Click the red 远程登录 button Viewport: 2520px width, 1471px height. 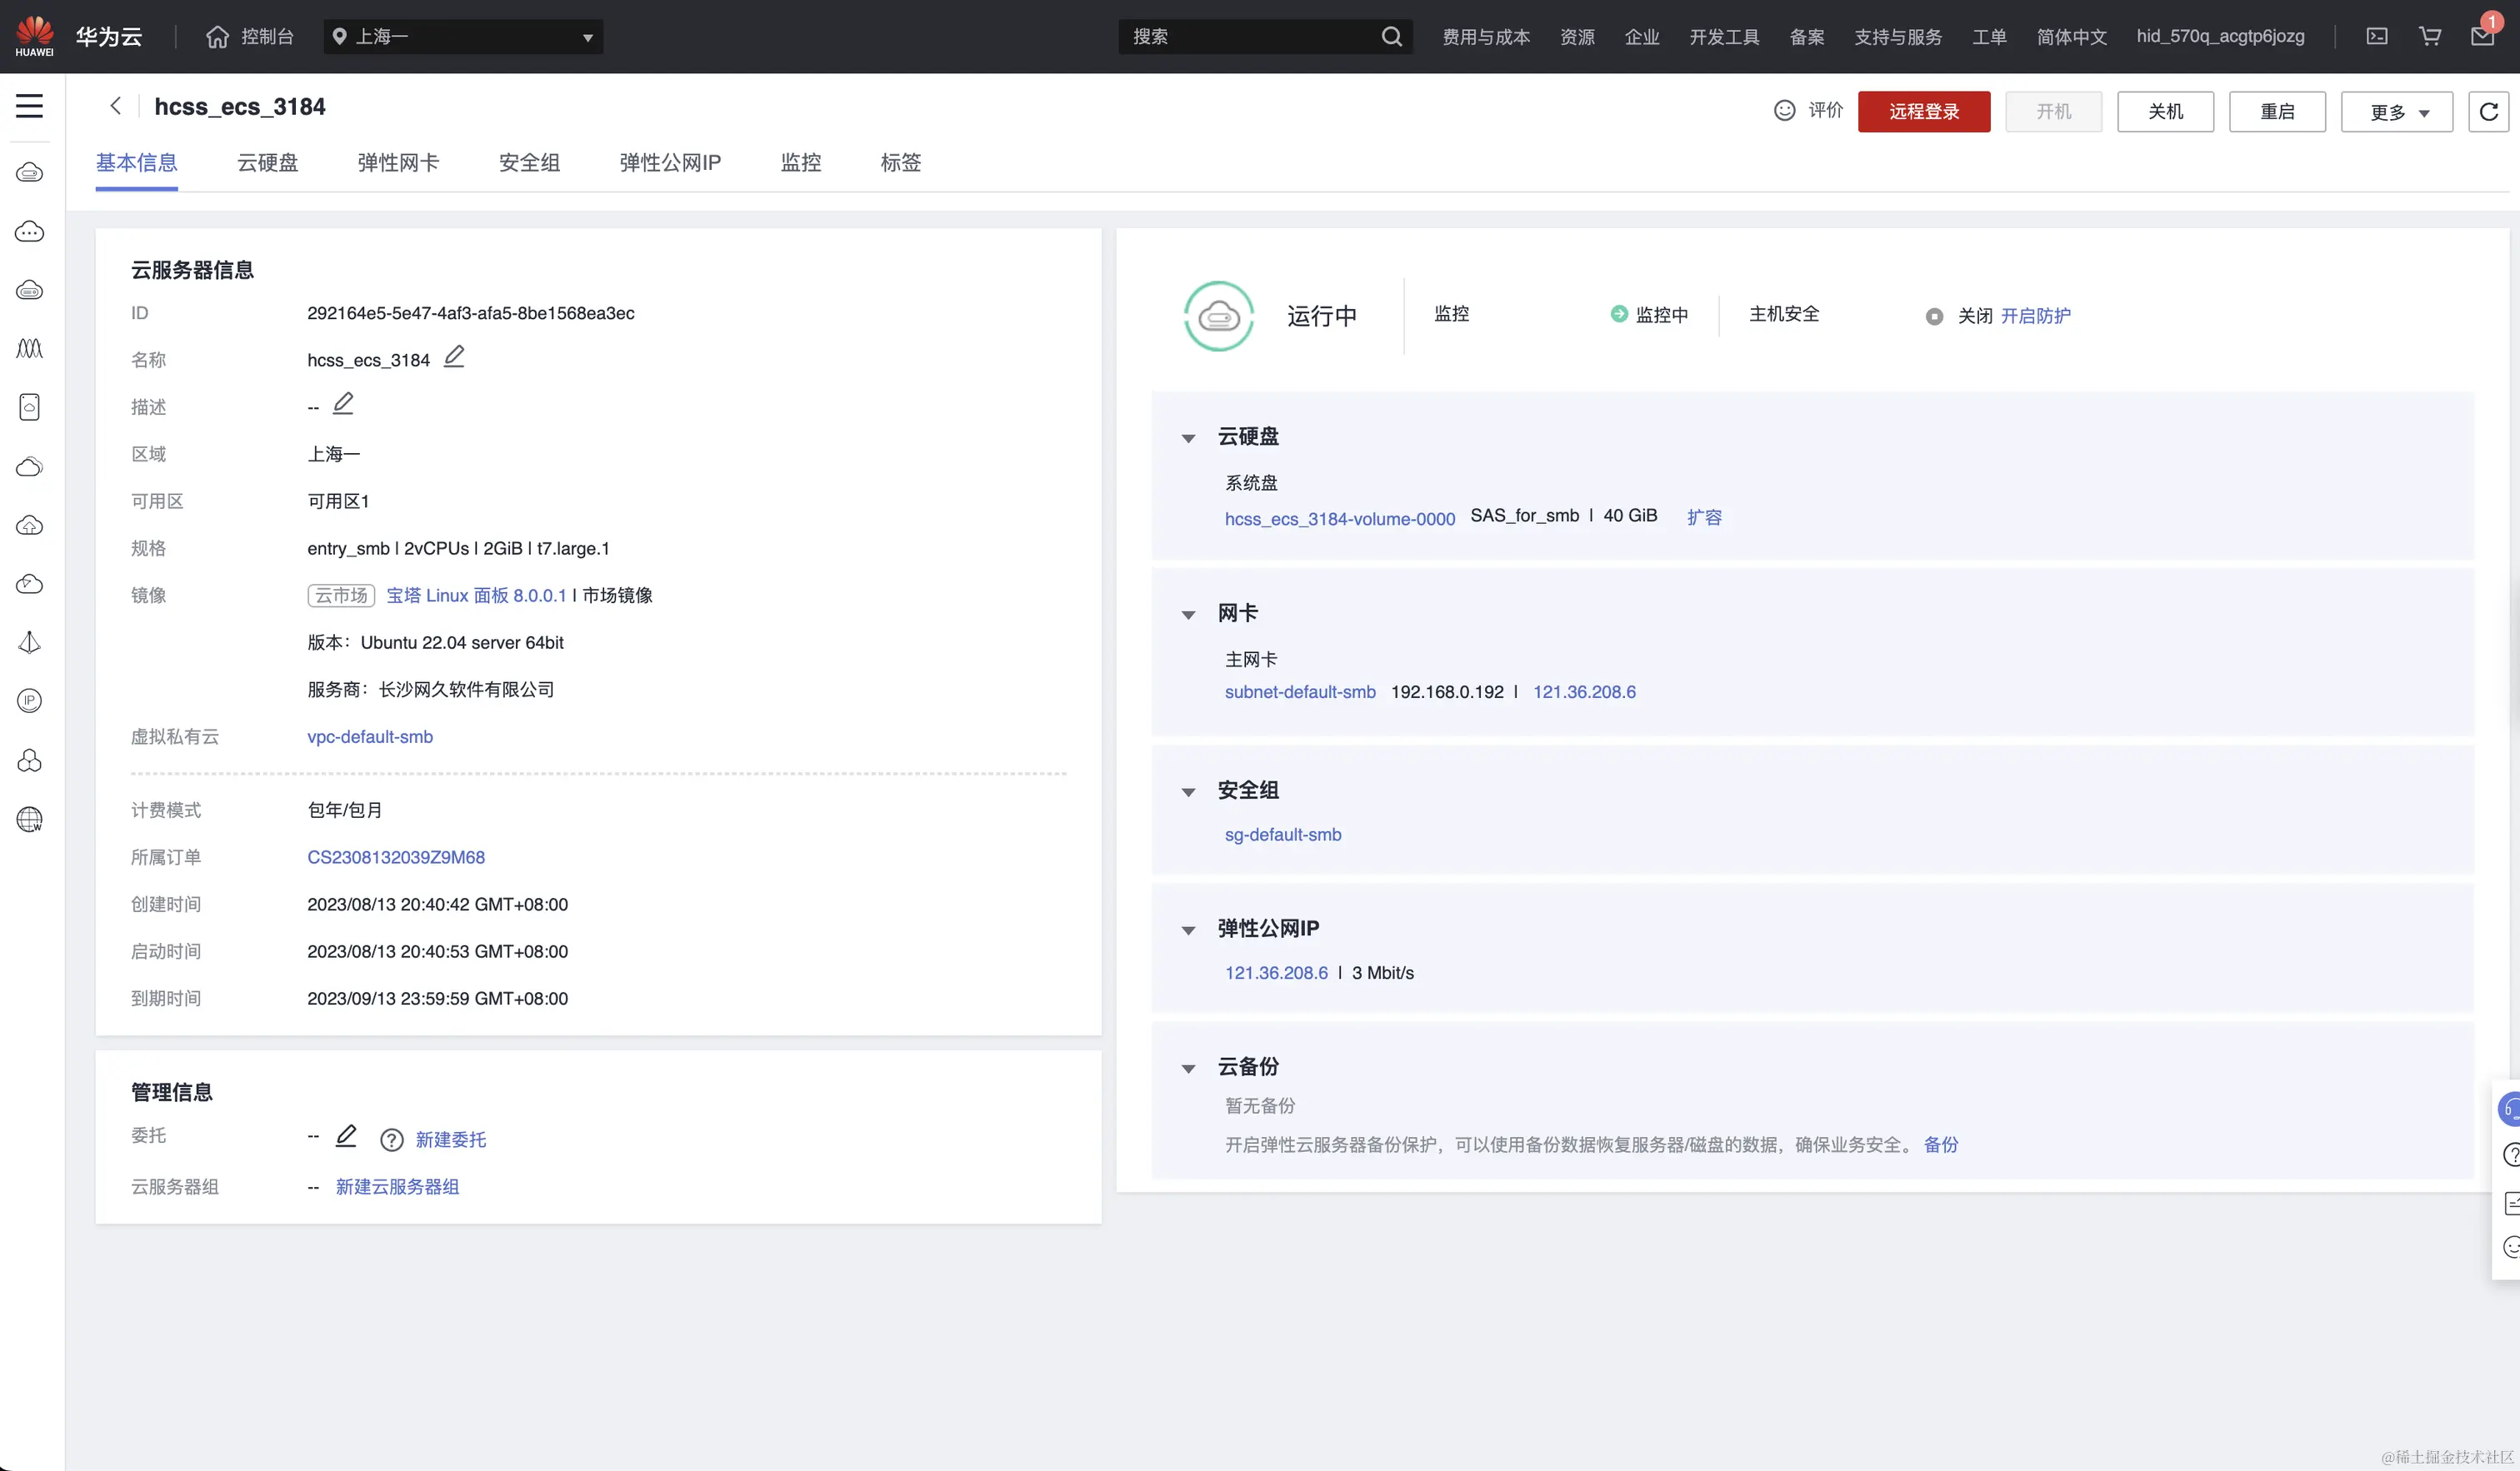pos(1923,112)
